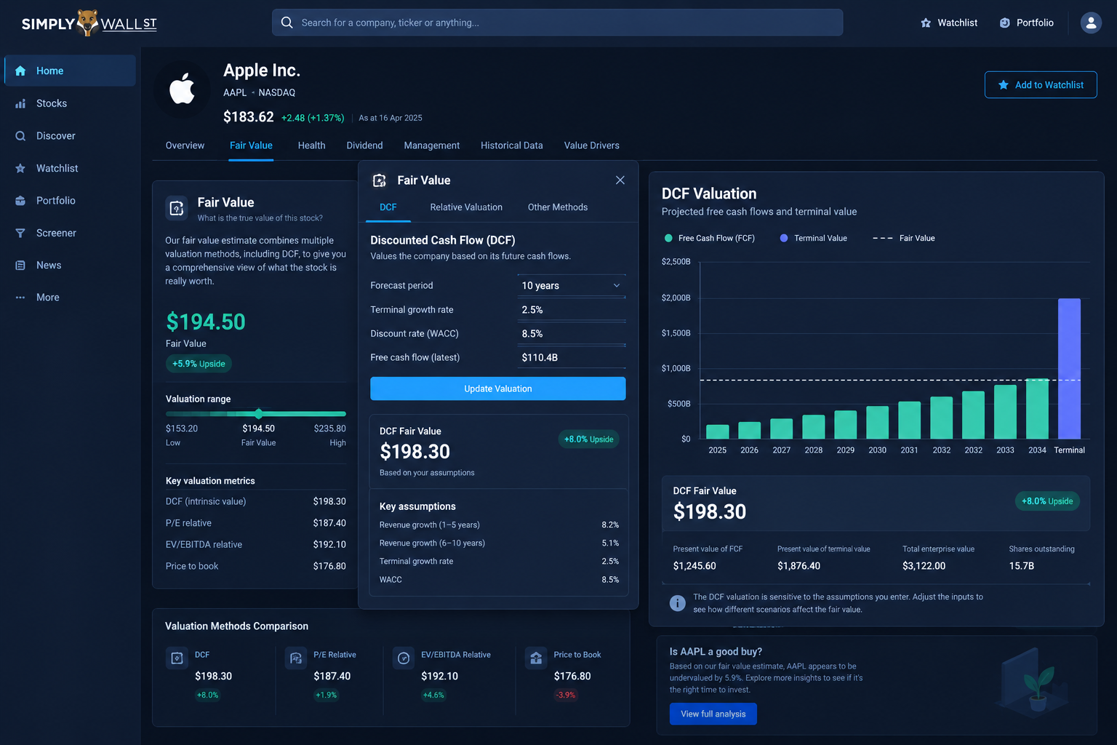Click the More ellipsis icon
Viewport: 1117px width, 745px height.
[20, 298]
